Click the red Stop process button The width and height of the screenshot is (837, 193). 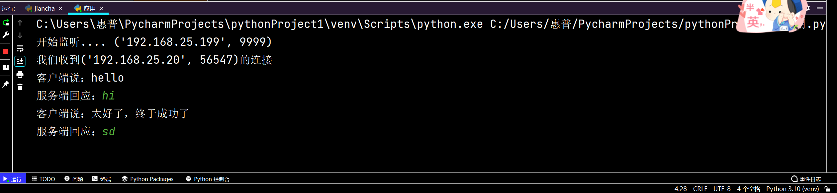[x=6, y=51]
